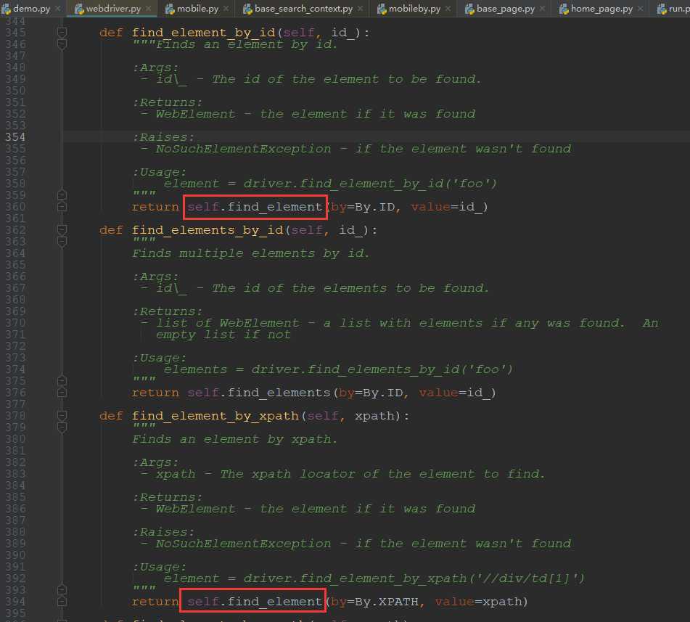Close the demo.py tab
This screenshot has height=622, width=690.
(57, 9)
